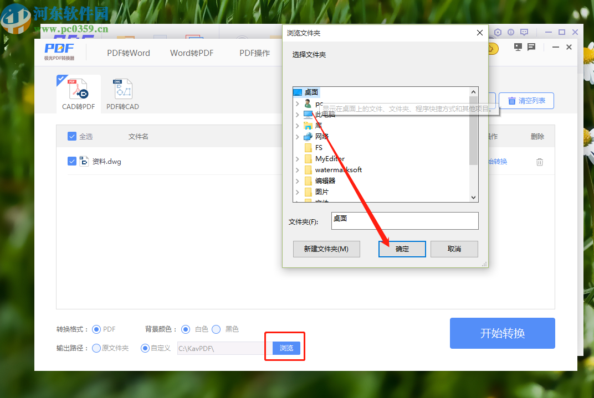Expand the pc user node
The image size is (594, 398).
click(x=298, y=104)
